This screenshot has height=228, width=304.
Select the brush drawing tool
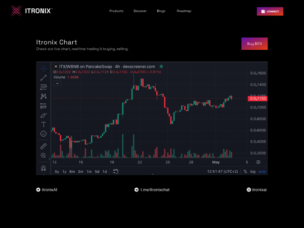[x=43, y=115]
